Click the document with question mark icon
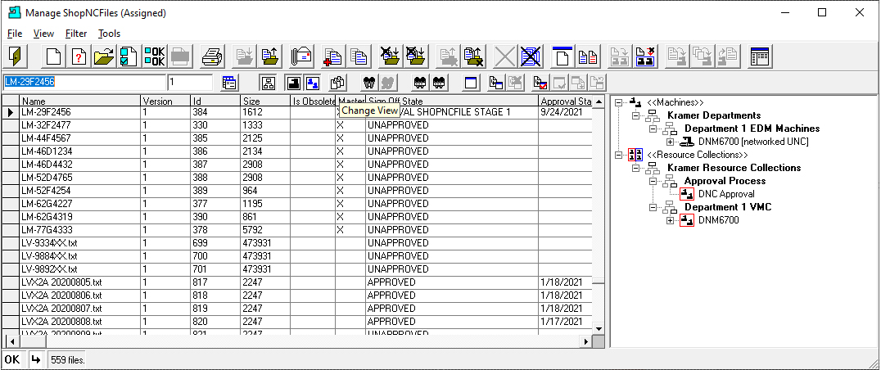 [79, 56]
